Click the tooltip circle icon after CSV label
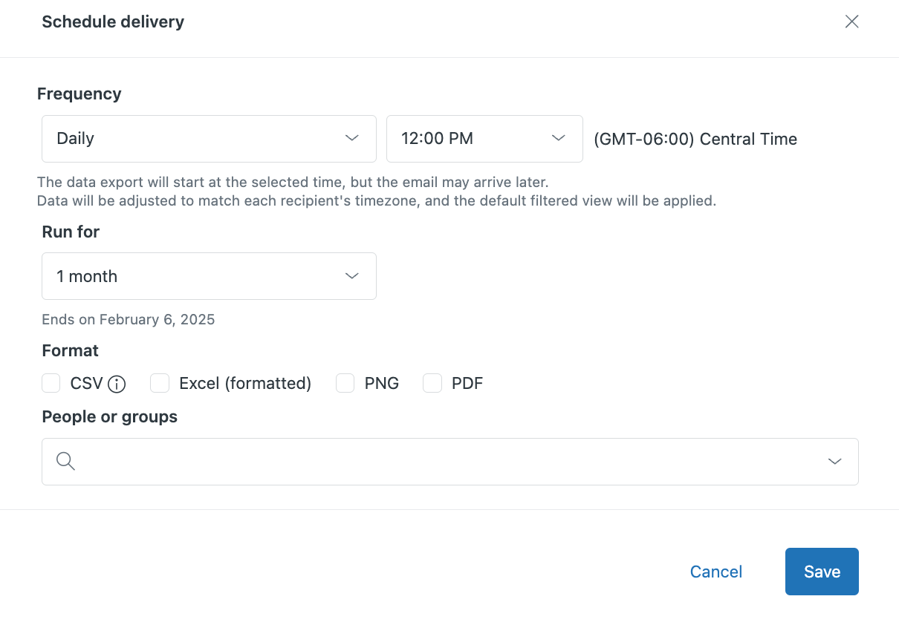Viewport: 899px width, 625px height. 117,384
